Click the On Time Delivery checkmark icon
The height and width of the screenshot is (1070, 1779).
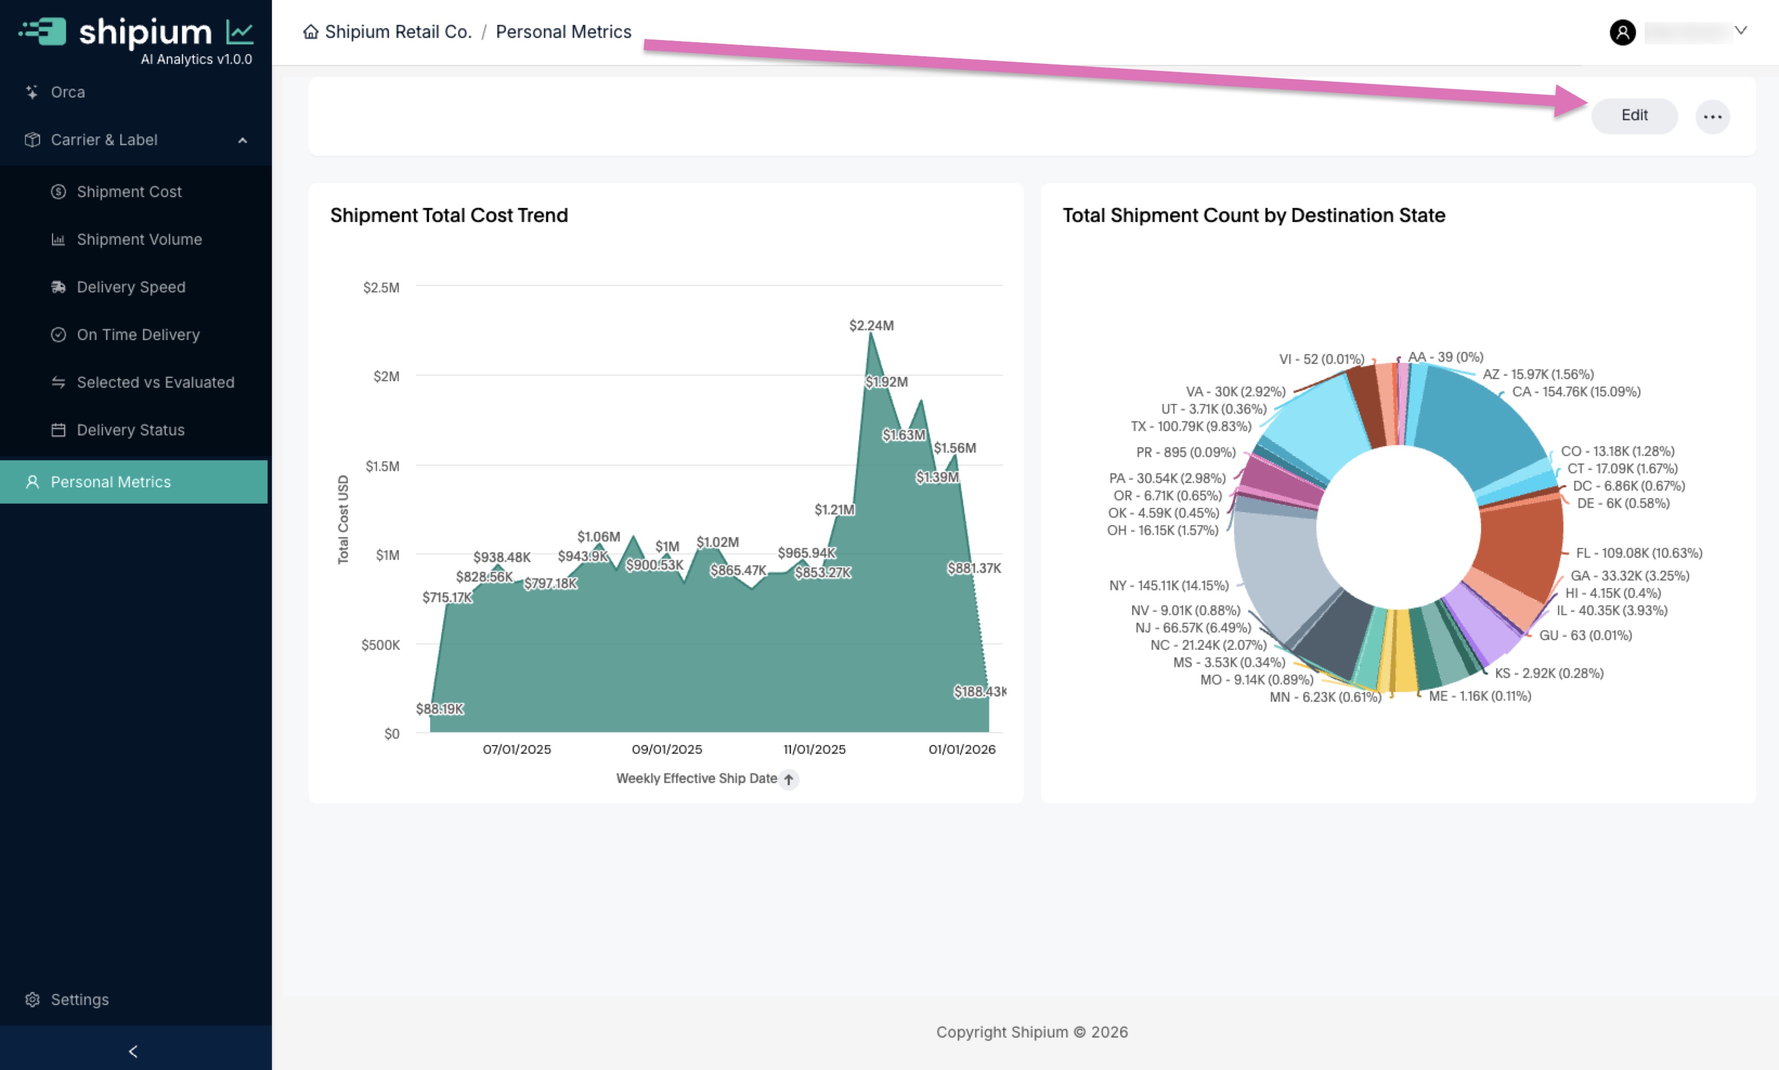pyautogui.click(x=59, y=335)
